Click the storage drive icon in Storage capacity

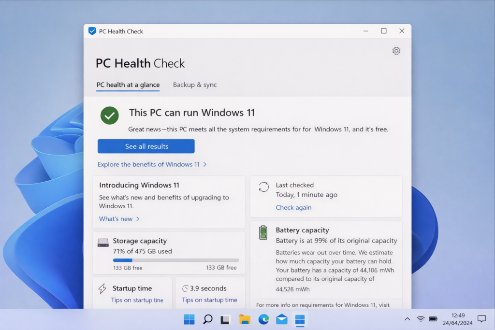[x=104, y=242]
